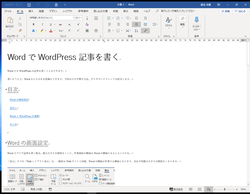This screenshot has width=250, height=194.
Task: Apply Strikethrough formatting
Action: 60,24
